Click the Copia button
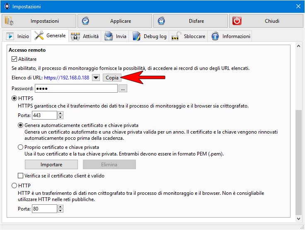Screen dimensions: 305x230 (x=112, y=78)
